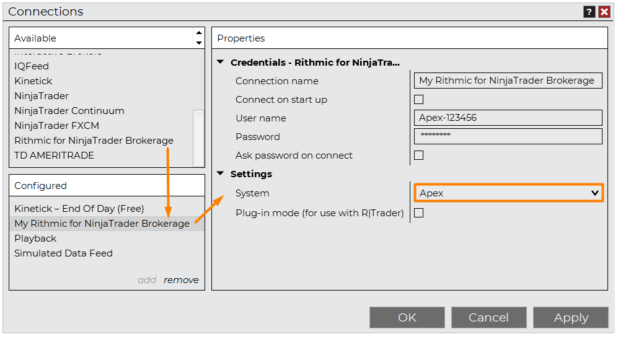
Task: Click the remove link
Action: coord(181,280)
